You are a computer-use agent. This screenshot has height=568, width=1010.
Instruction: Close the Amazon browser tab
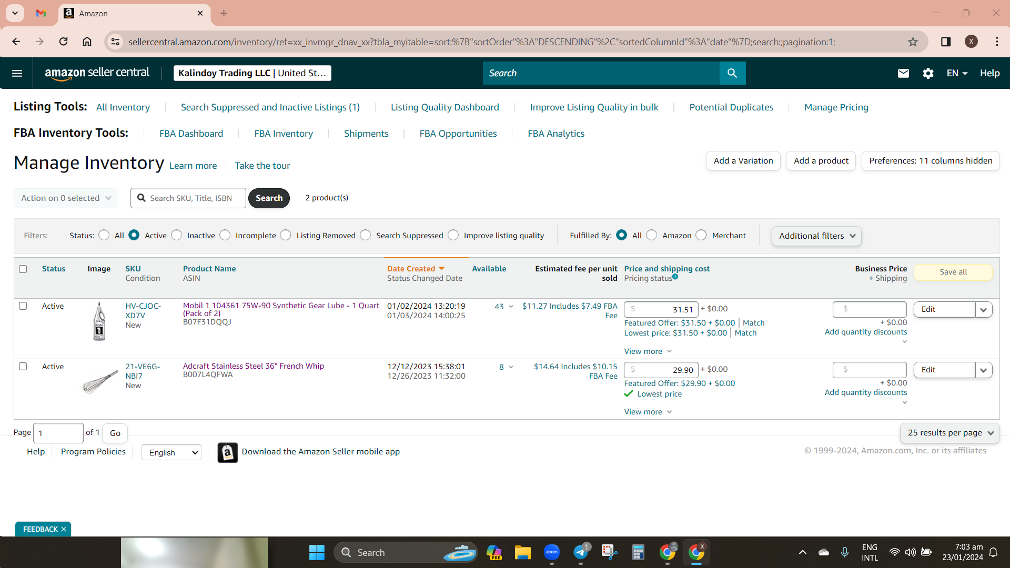(200, 13)
